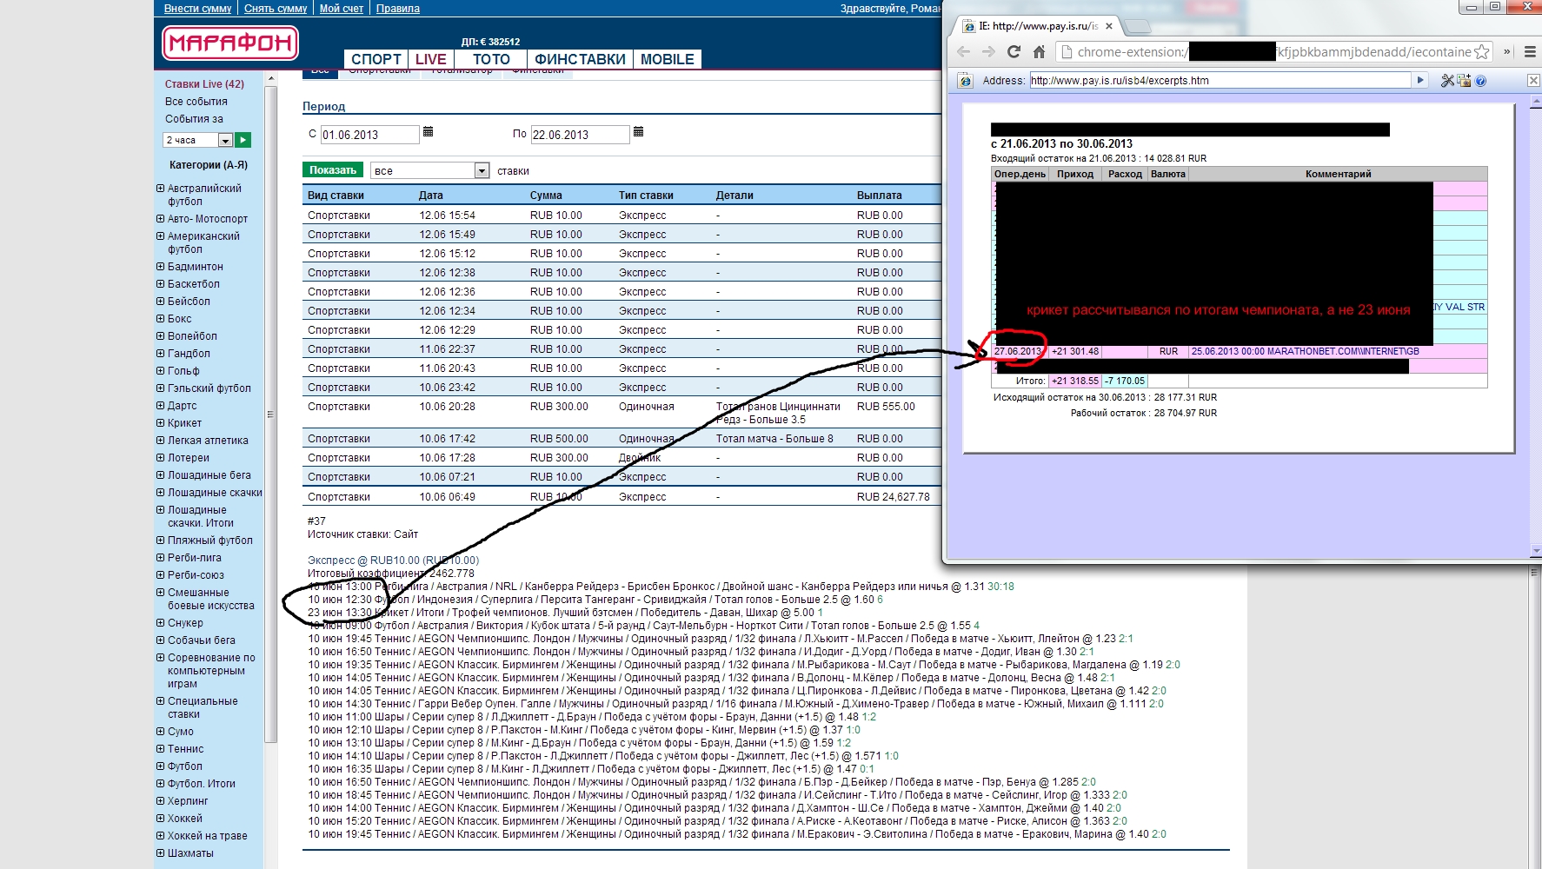Image resolution: width=1542 pixels, height=869 pixels.
Task: Close the pay.is.ru browser tab
Action: click(x=1109, y=26)
